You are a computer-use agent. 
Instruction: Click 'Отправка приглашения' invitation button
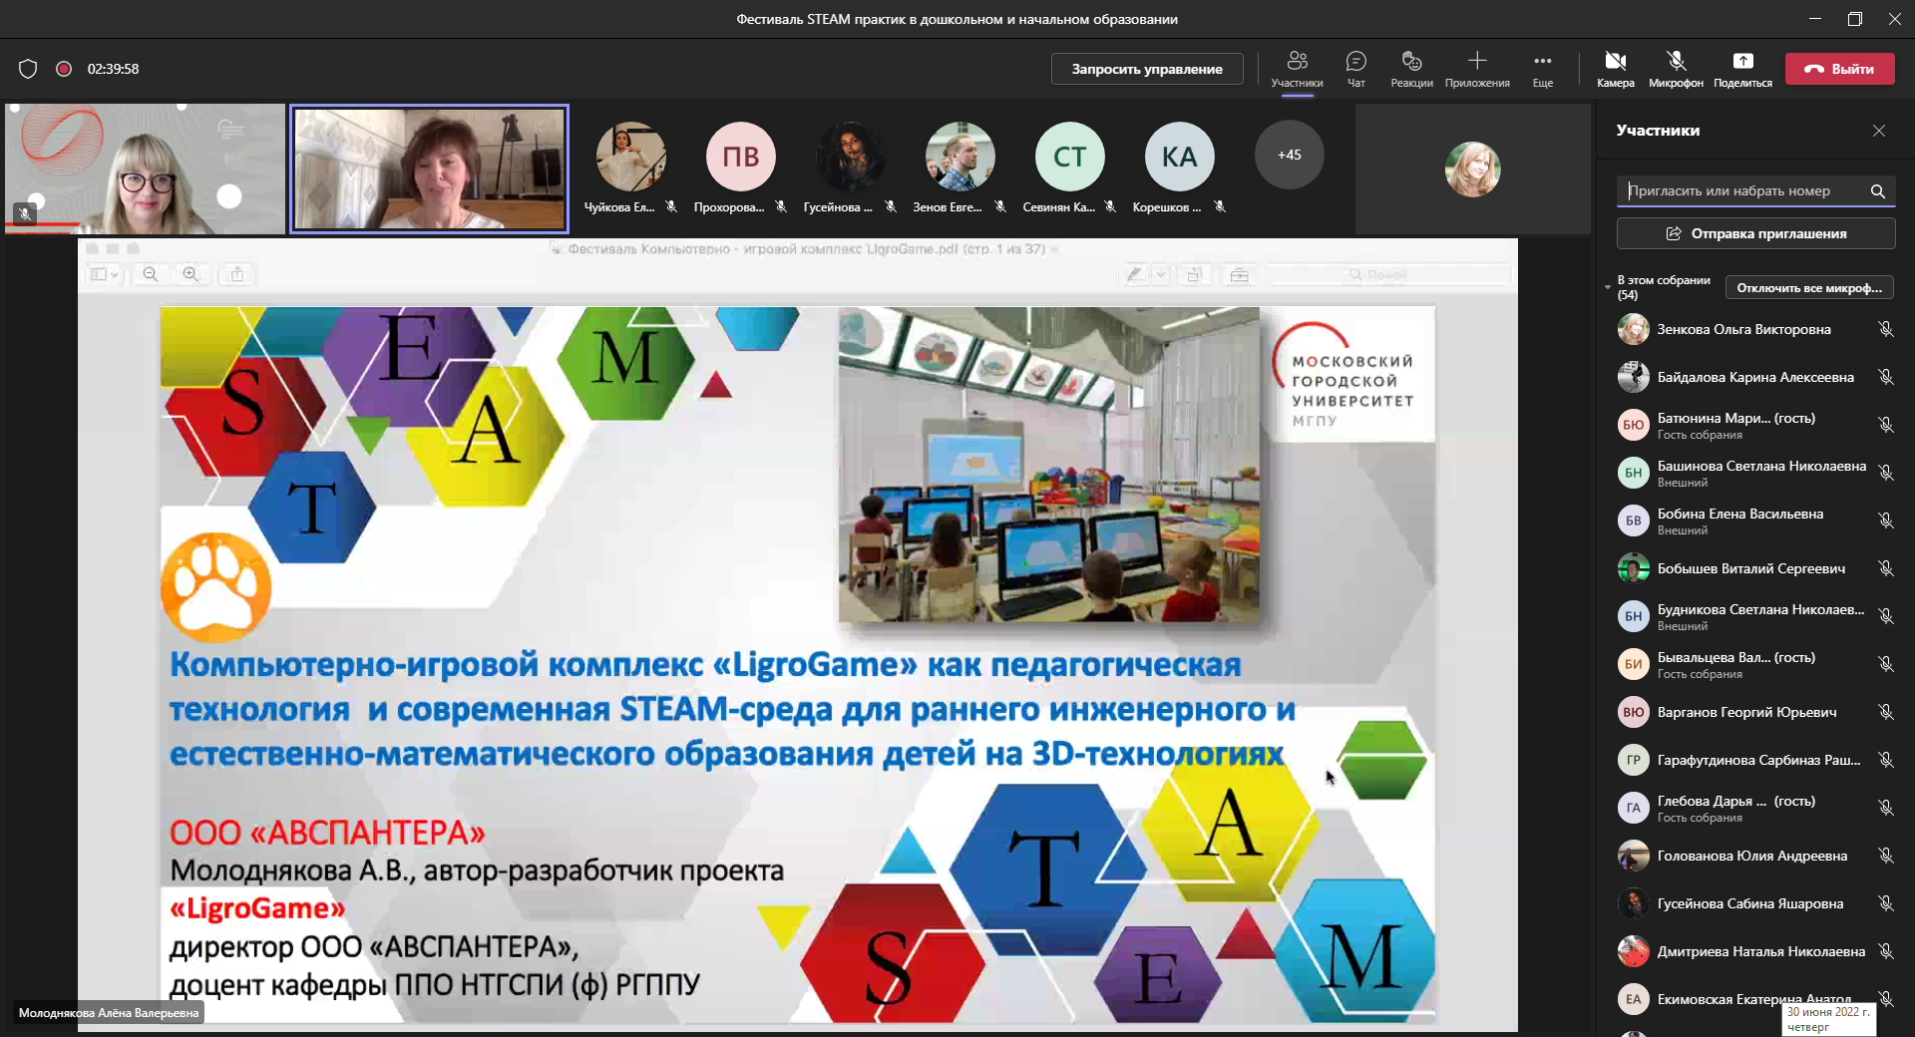coord(1755,233)
